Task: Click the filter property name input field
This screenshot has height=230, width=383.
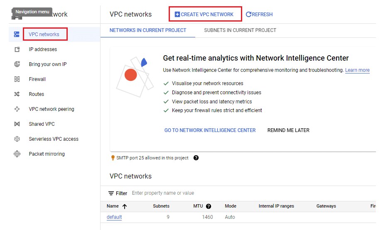Action: [252, 193]
